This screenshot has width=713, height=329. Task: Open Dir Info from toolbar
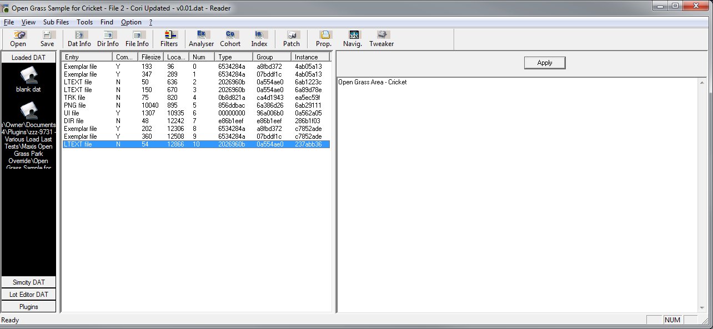(x=108, y=39)
